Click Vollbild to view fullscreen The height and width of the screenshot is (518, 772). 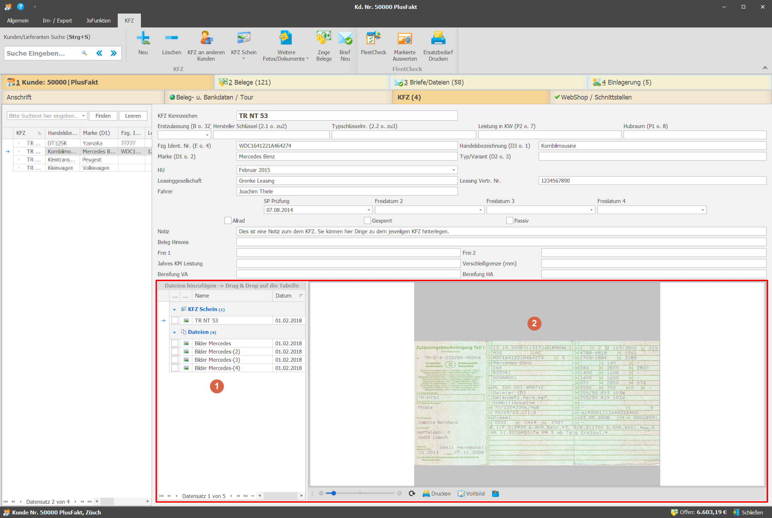[471, 493]
